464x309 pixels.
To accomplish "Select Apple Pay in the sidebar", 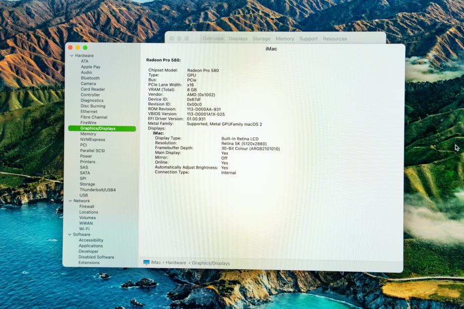I will click(x=90, y=67).
